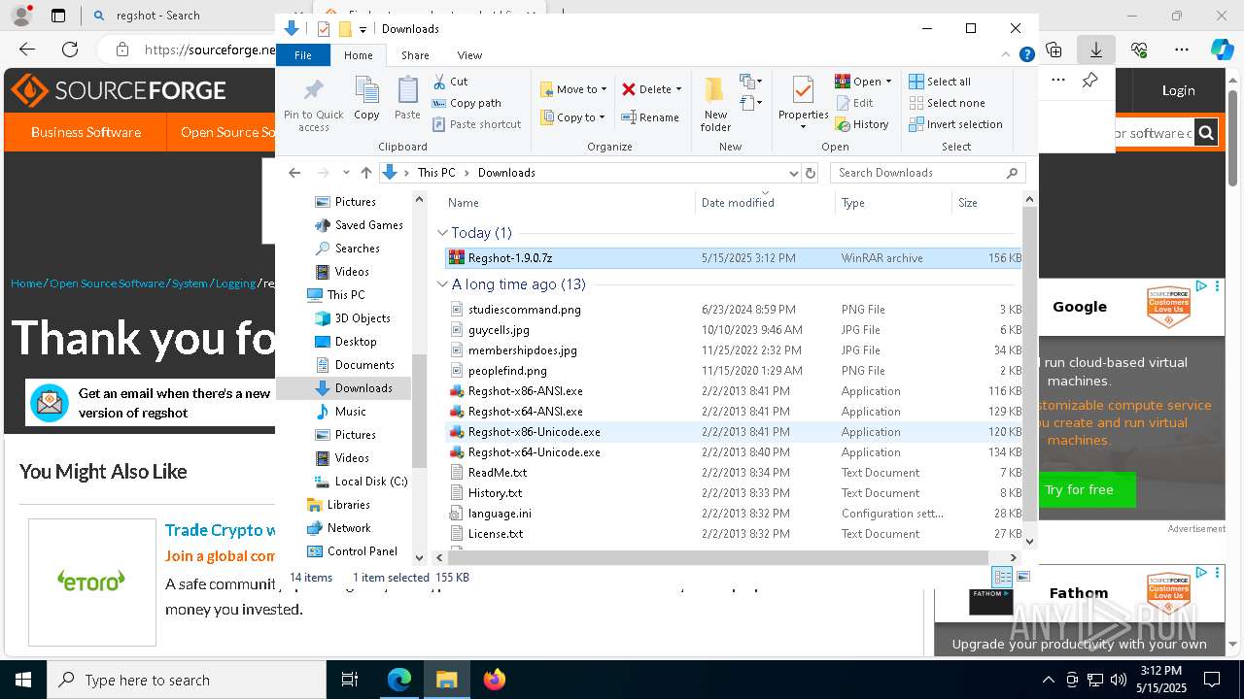Viewport: 1244px width, 699px height.
Task: Click Downloads in address breadcrumb
Action: (x=506, y=173)
